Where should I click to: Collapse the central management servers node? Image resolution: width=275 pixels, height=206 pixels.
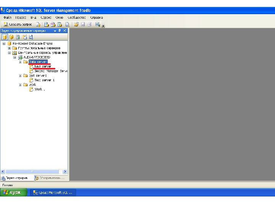pos(10,53)
